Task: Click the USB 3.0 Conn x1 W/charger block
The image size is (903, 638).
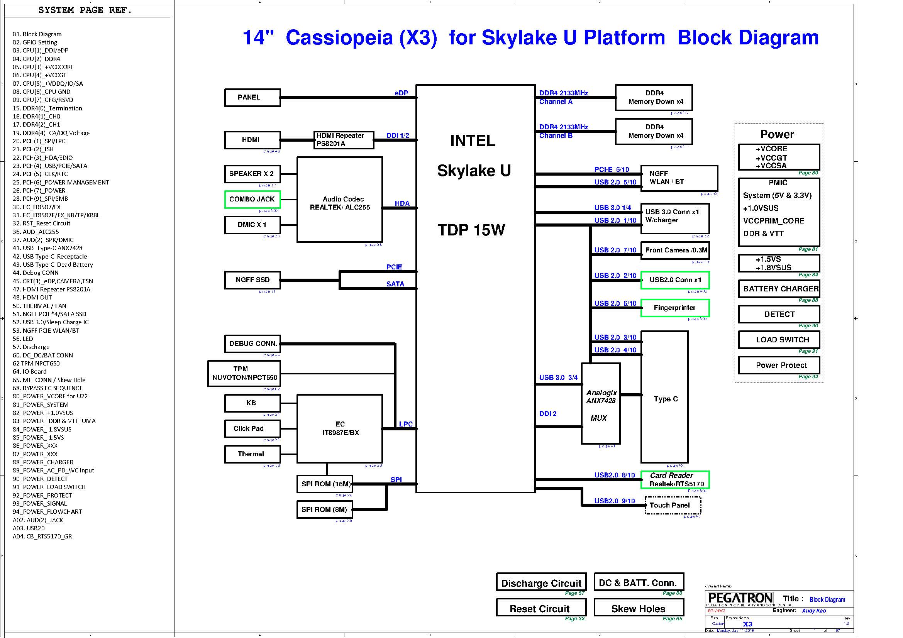Action: 675,218
